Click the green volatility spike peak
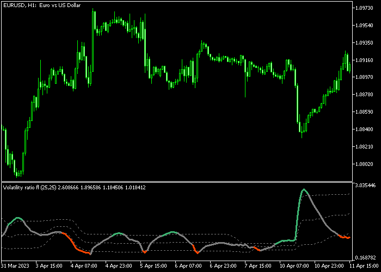 (304, 189)
